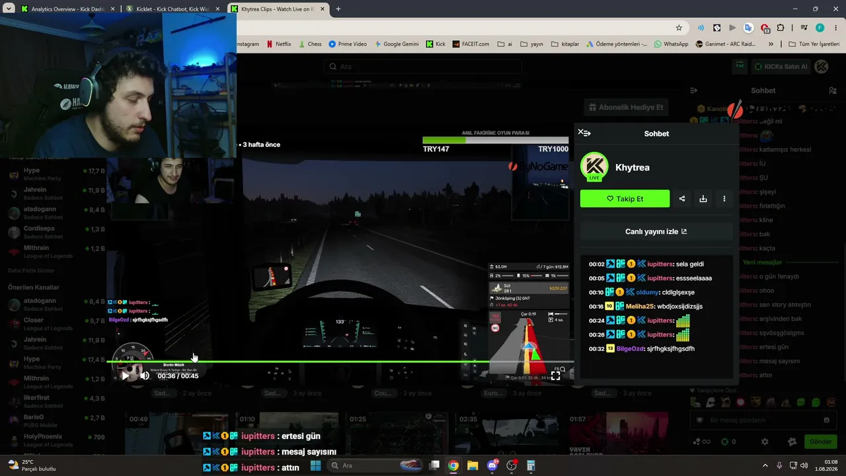Open the Extensions puzzle menu
Viewport: 846px width, 476px height.
click(781, 28)
